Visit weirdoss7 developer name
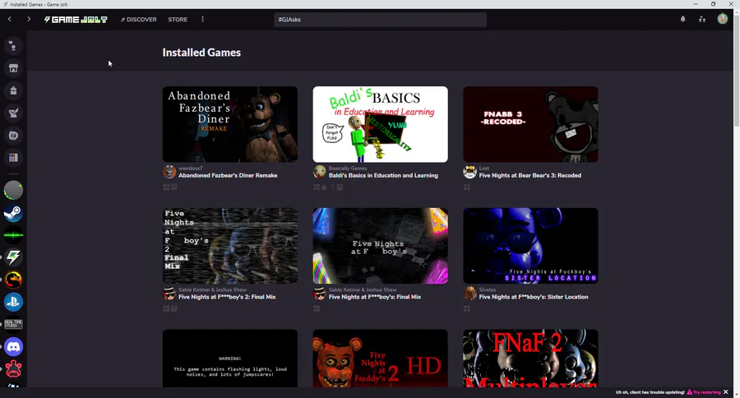Screen dimensions: 740x398 [x=191, y=168]
